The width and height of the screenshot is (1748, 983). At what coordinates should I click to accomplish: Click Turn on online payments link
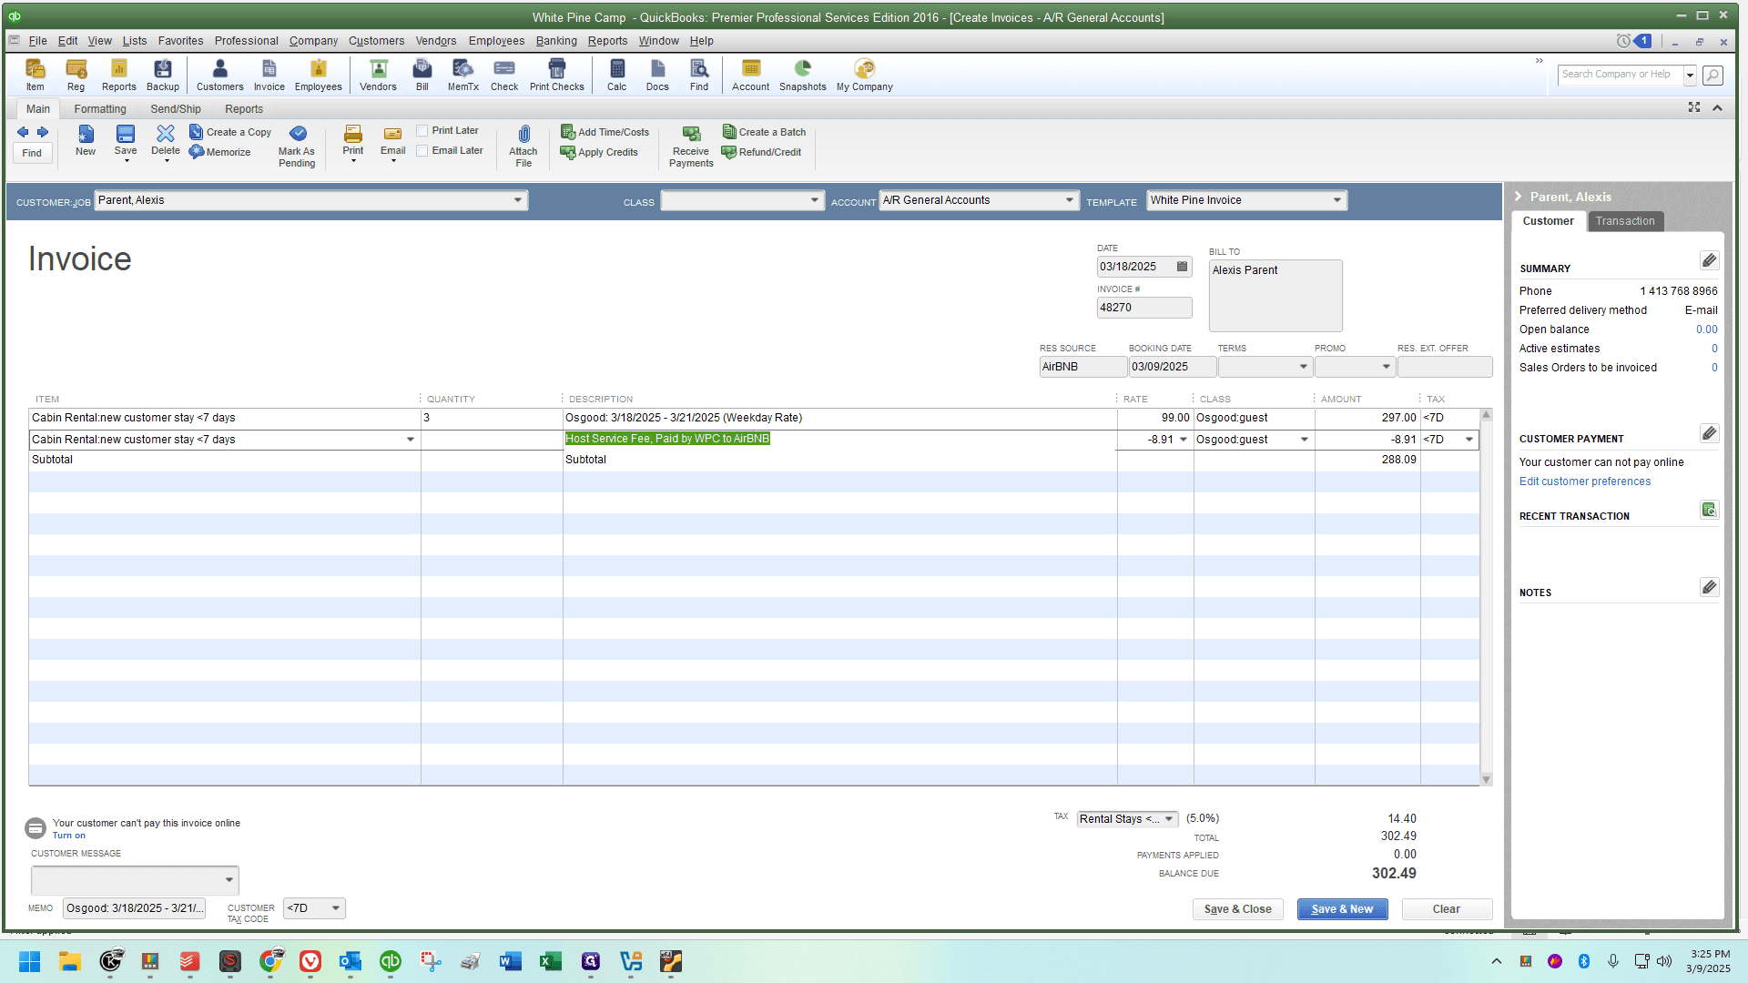click(68, 836)
